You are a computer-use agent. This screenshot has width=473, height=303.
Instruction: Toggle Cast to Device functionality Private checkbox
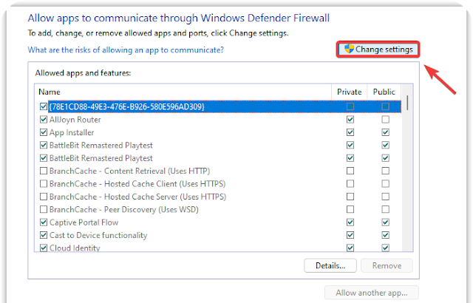[350, 235]
